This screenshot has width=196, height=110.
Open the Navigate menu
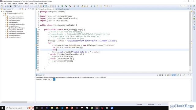pos(21,3)
